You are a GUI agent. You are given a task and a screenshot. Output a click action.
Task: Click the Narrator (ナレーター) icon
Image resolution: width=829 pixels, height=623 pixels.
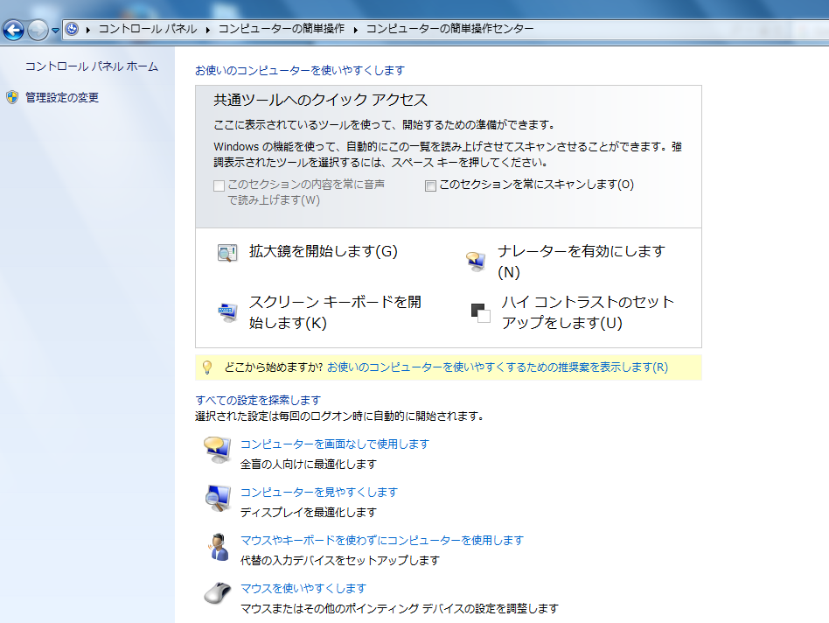click(x=476, y=261)
